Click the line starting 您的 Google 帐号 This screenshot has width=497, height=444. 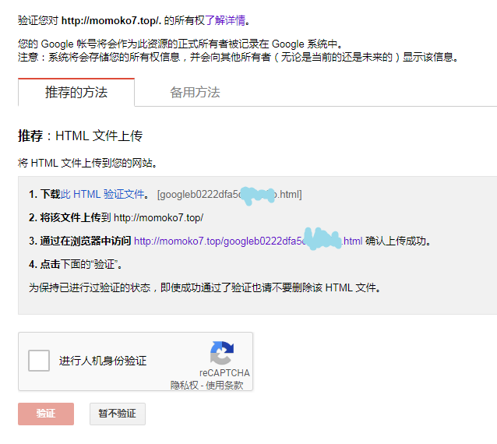pos(181,44)
